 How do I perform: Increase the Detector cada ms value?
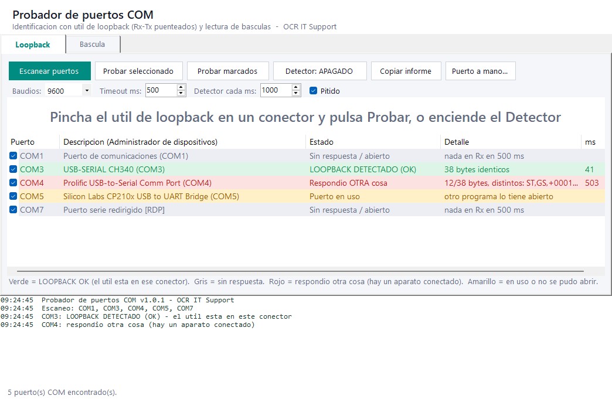click(296, 87)
